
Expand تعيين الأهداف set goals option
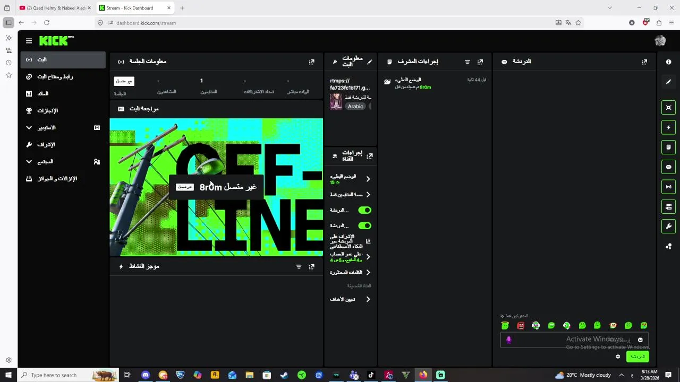pyautogui.click(x=368, y=299)
